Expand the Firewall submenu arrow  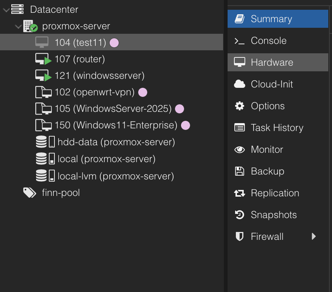click(x=314, y=236)
